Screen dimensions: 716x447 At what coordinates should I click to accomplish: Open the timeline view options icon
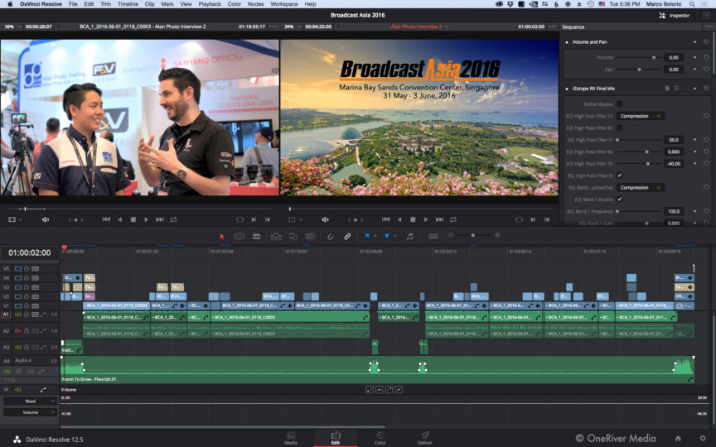click(433, 236)
